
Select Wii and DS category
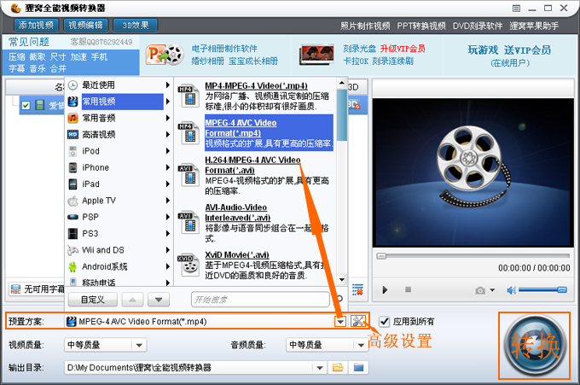pyautogui.click(x=119, y=250)
